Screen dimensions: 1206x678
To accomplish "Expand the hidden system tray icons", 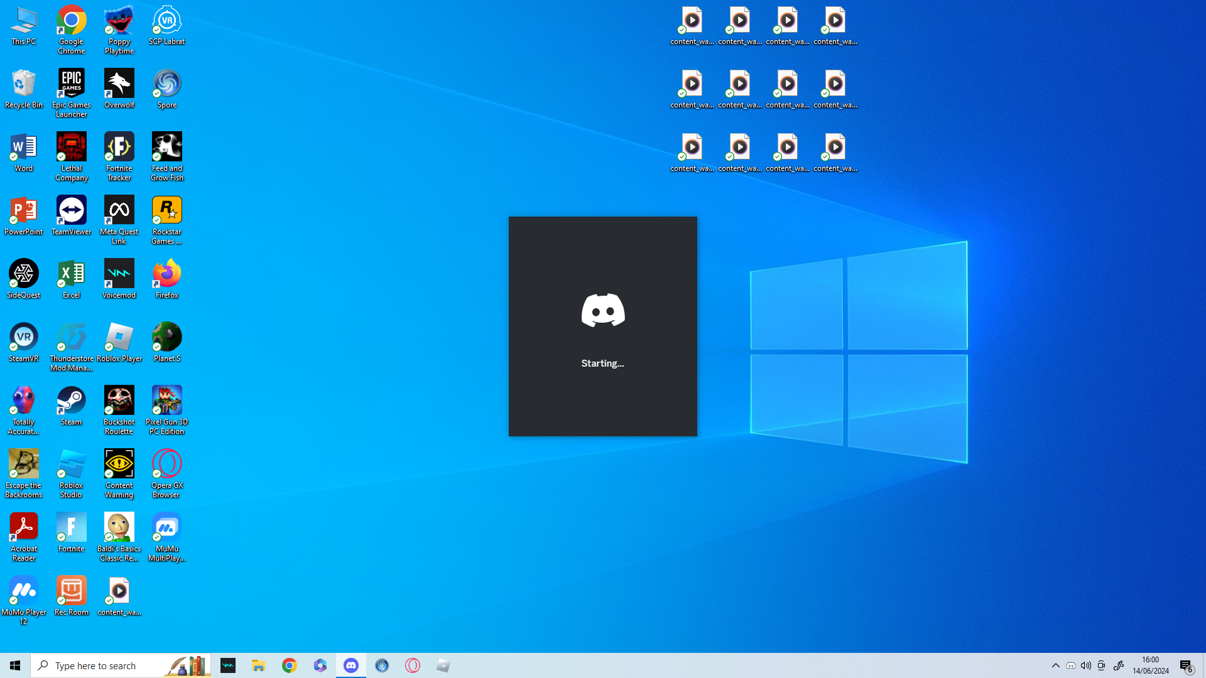I will (x=1055, y=665).
